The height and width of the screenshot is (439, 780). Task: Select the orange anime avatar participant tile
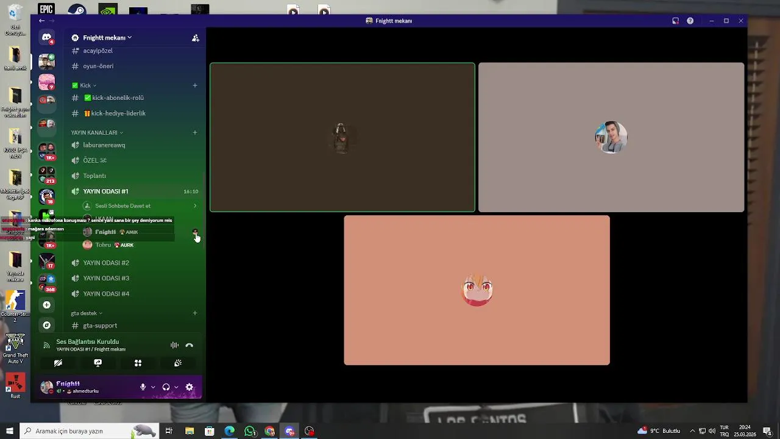[477, 290]
